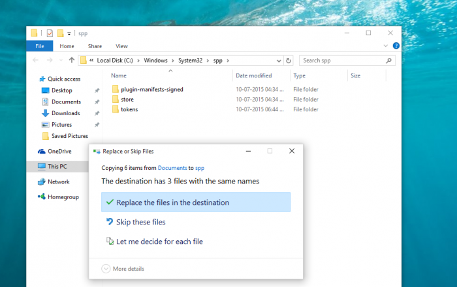Image resolution: width=457 pixels, height=287 pixels.
Task: Click the Documents link in copy dialog
Action: pos(172,168)
